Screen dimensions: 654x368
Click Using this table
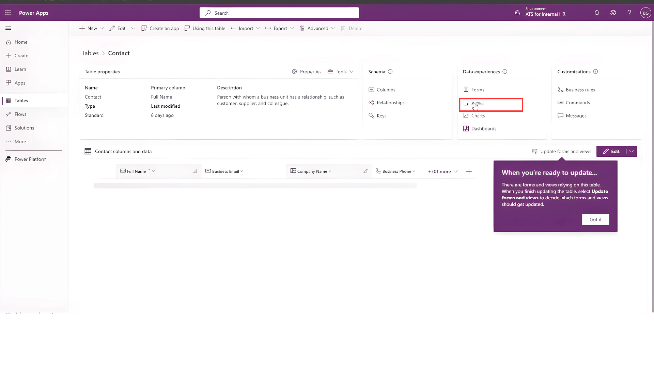[x=205, y=28]
